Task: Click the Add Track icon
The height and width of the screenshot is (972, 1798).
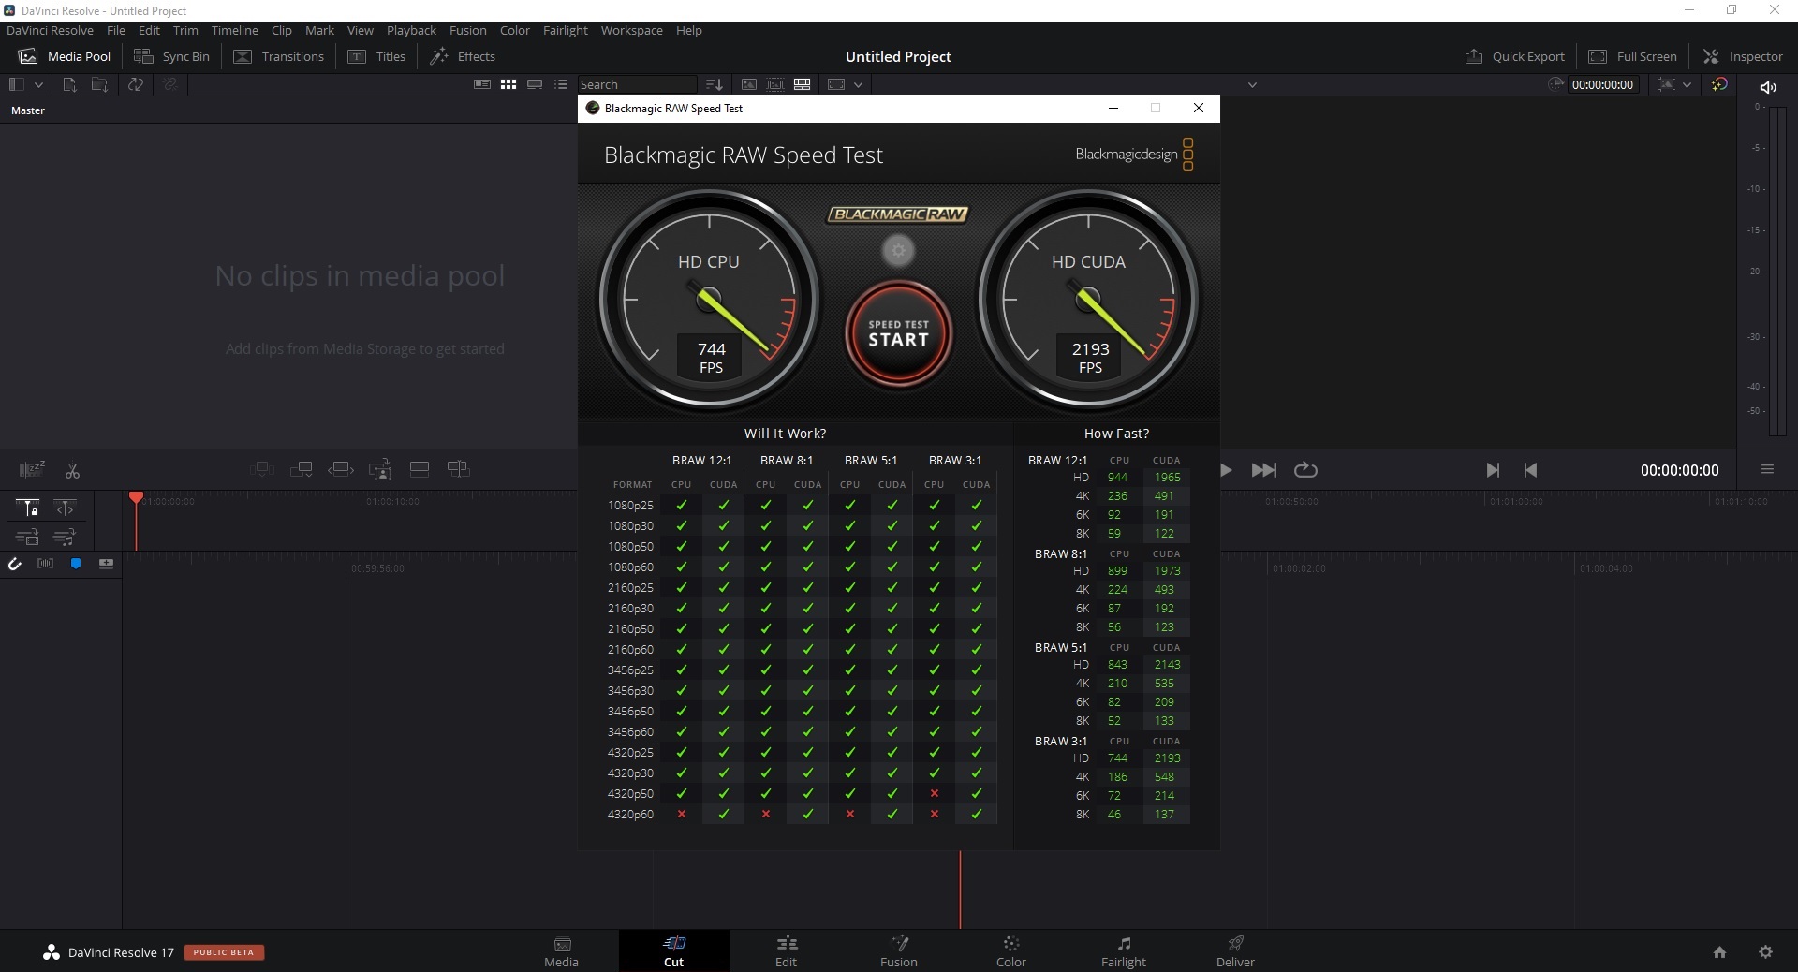Action: [x=106, y=563]
